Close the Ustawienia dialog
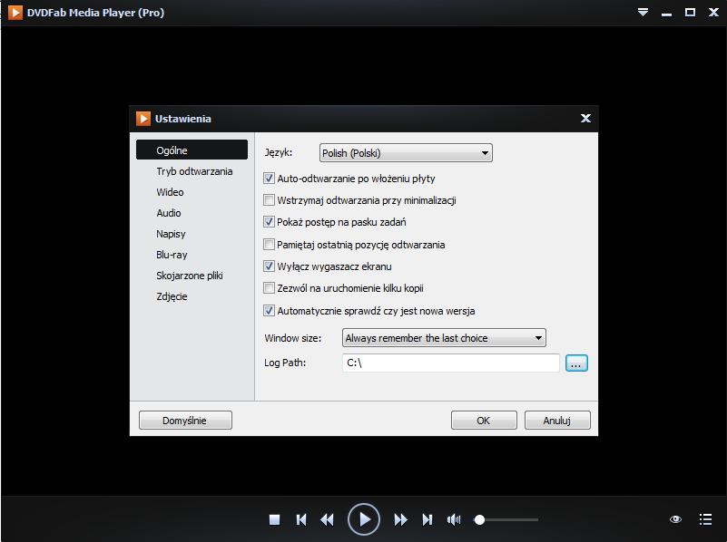The height and width of the screenshot is (542, 727). pyautogui.click(x=585, y=119)
